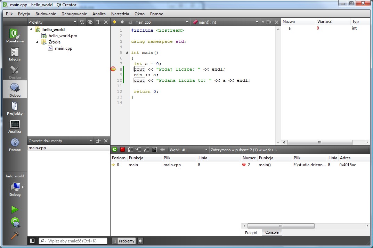Viewport: 373px width, 248px height.
Task: Select the main stack frame row
Action: [176, 165]
